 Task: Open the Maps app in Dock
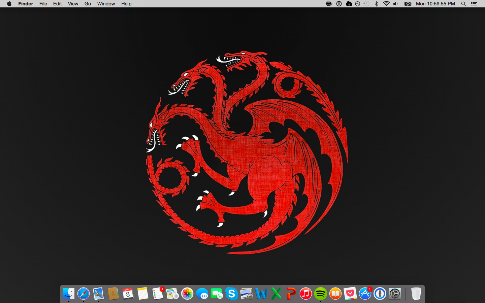pos(172,294)
